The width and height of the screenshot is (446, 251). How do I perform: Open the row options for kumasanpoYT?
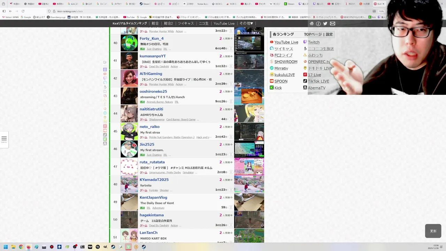click(231, 66)
